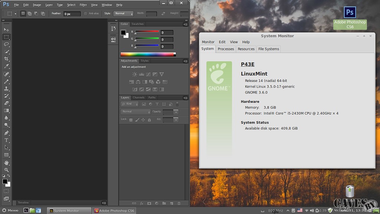The width and height of the screenshot is (380, 214).
Task: Switch to System Monitor taskbar button
Action: [x=69, y=211]
